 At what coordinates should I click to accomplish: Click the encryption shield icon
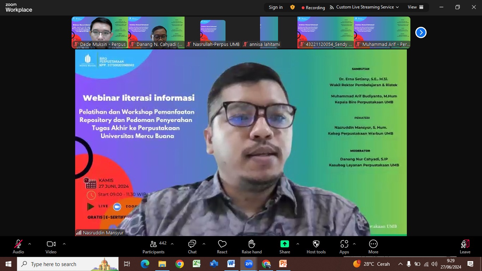click(292, 7)
